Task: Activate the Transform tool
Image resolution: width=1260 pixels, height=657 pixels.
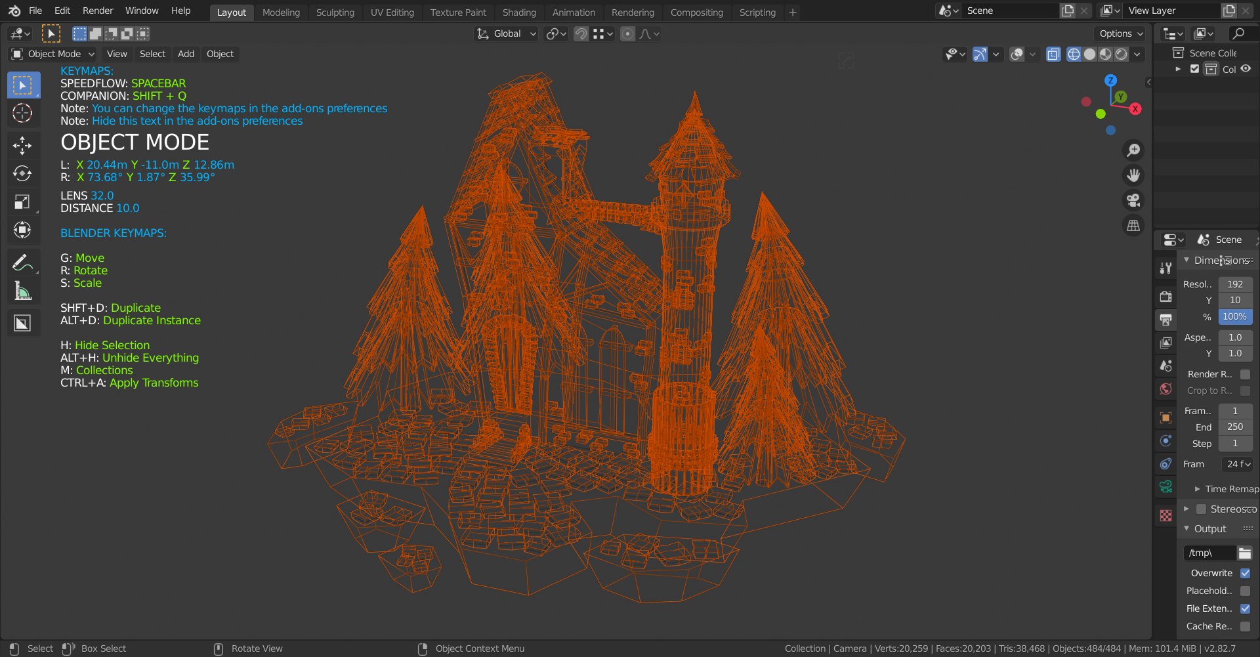Action: [22, 230]
